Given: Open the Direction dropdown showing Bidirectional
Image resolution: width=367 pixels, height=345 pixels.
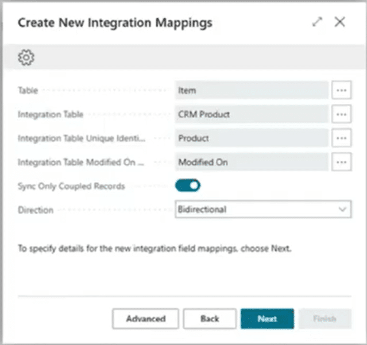Looking at the screenshot, I should (x=262, y=210).
